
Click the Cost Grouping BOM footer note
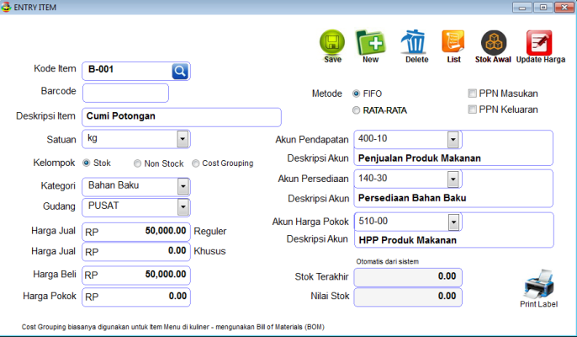click(x=173, y=327)
